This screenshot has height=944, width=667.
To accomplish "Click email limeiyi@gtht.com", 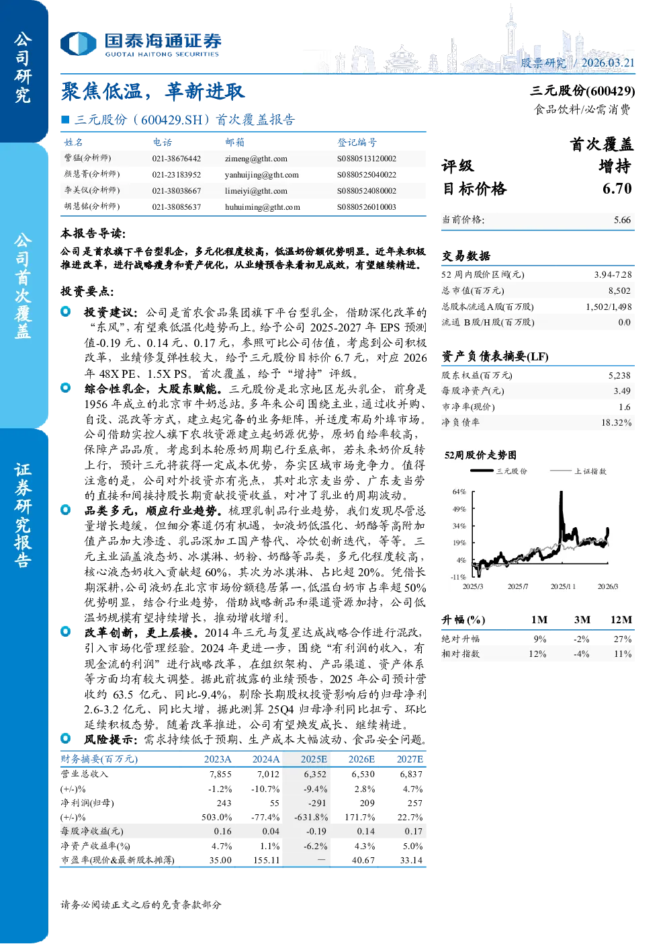I will point(256,191).
